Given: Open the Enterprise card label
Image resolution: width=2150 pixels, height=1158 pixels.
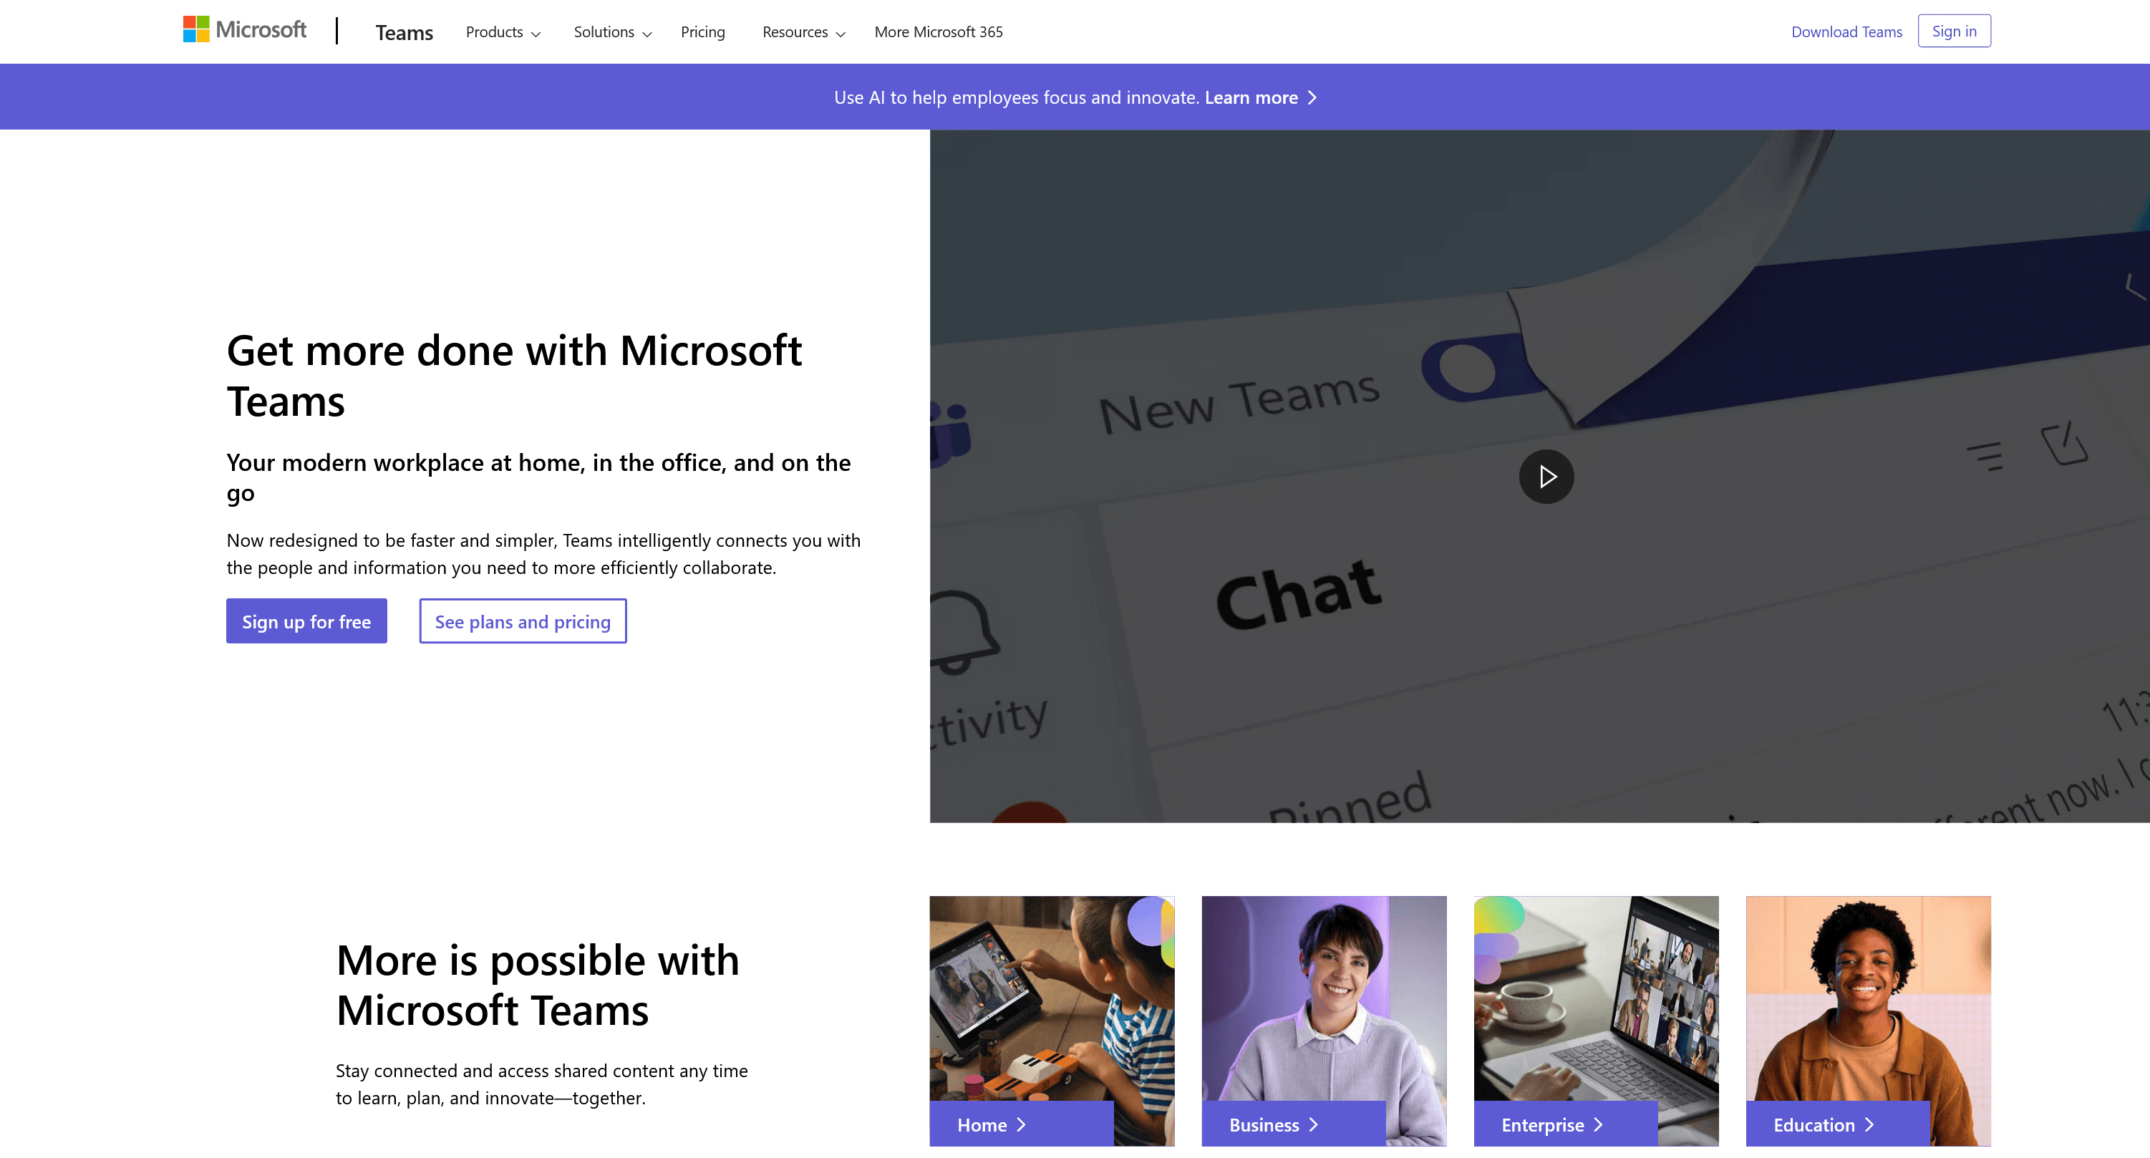Looking at the screenshot, I should pyautogui.click(x=1566, y=1124).
